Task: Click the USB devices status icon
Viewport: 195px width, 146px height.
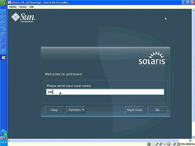Action: click(x=157, y=144)
